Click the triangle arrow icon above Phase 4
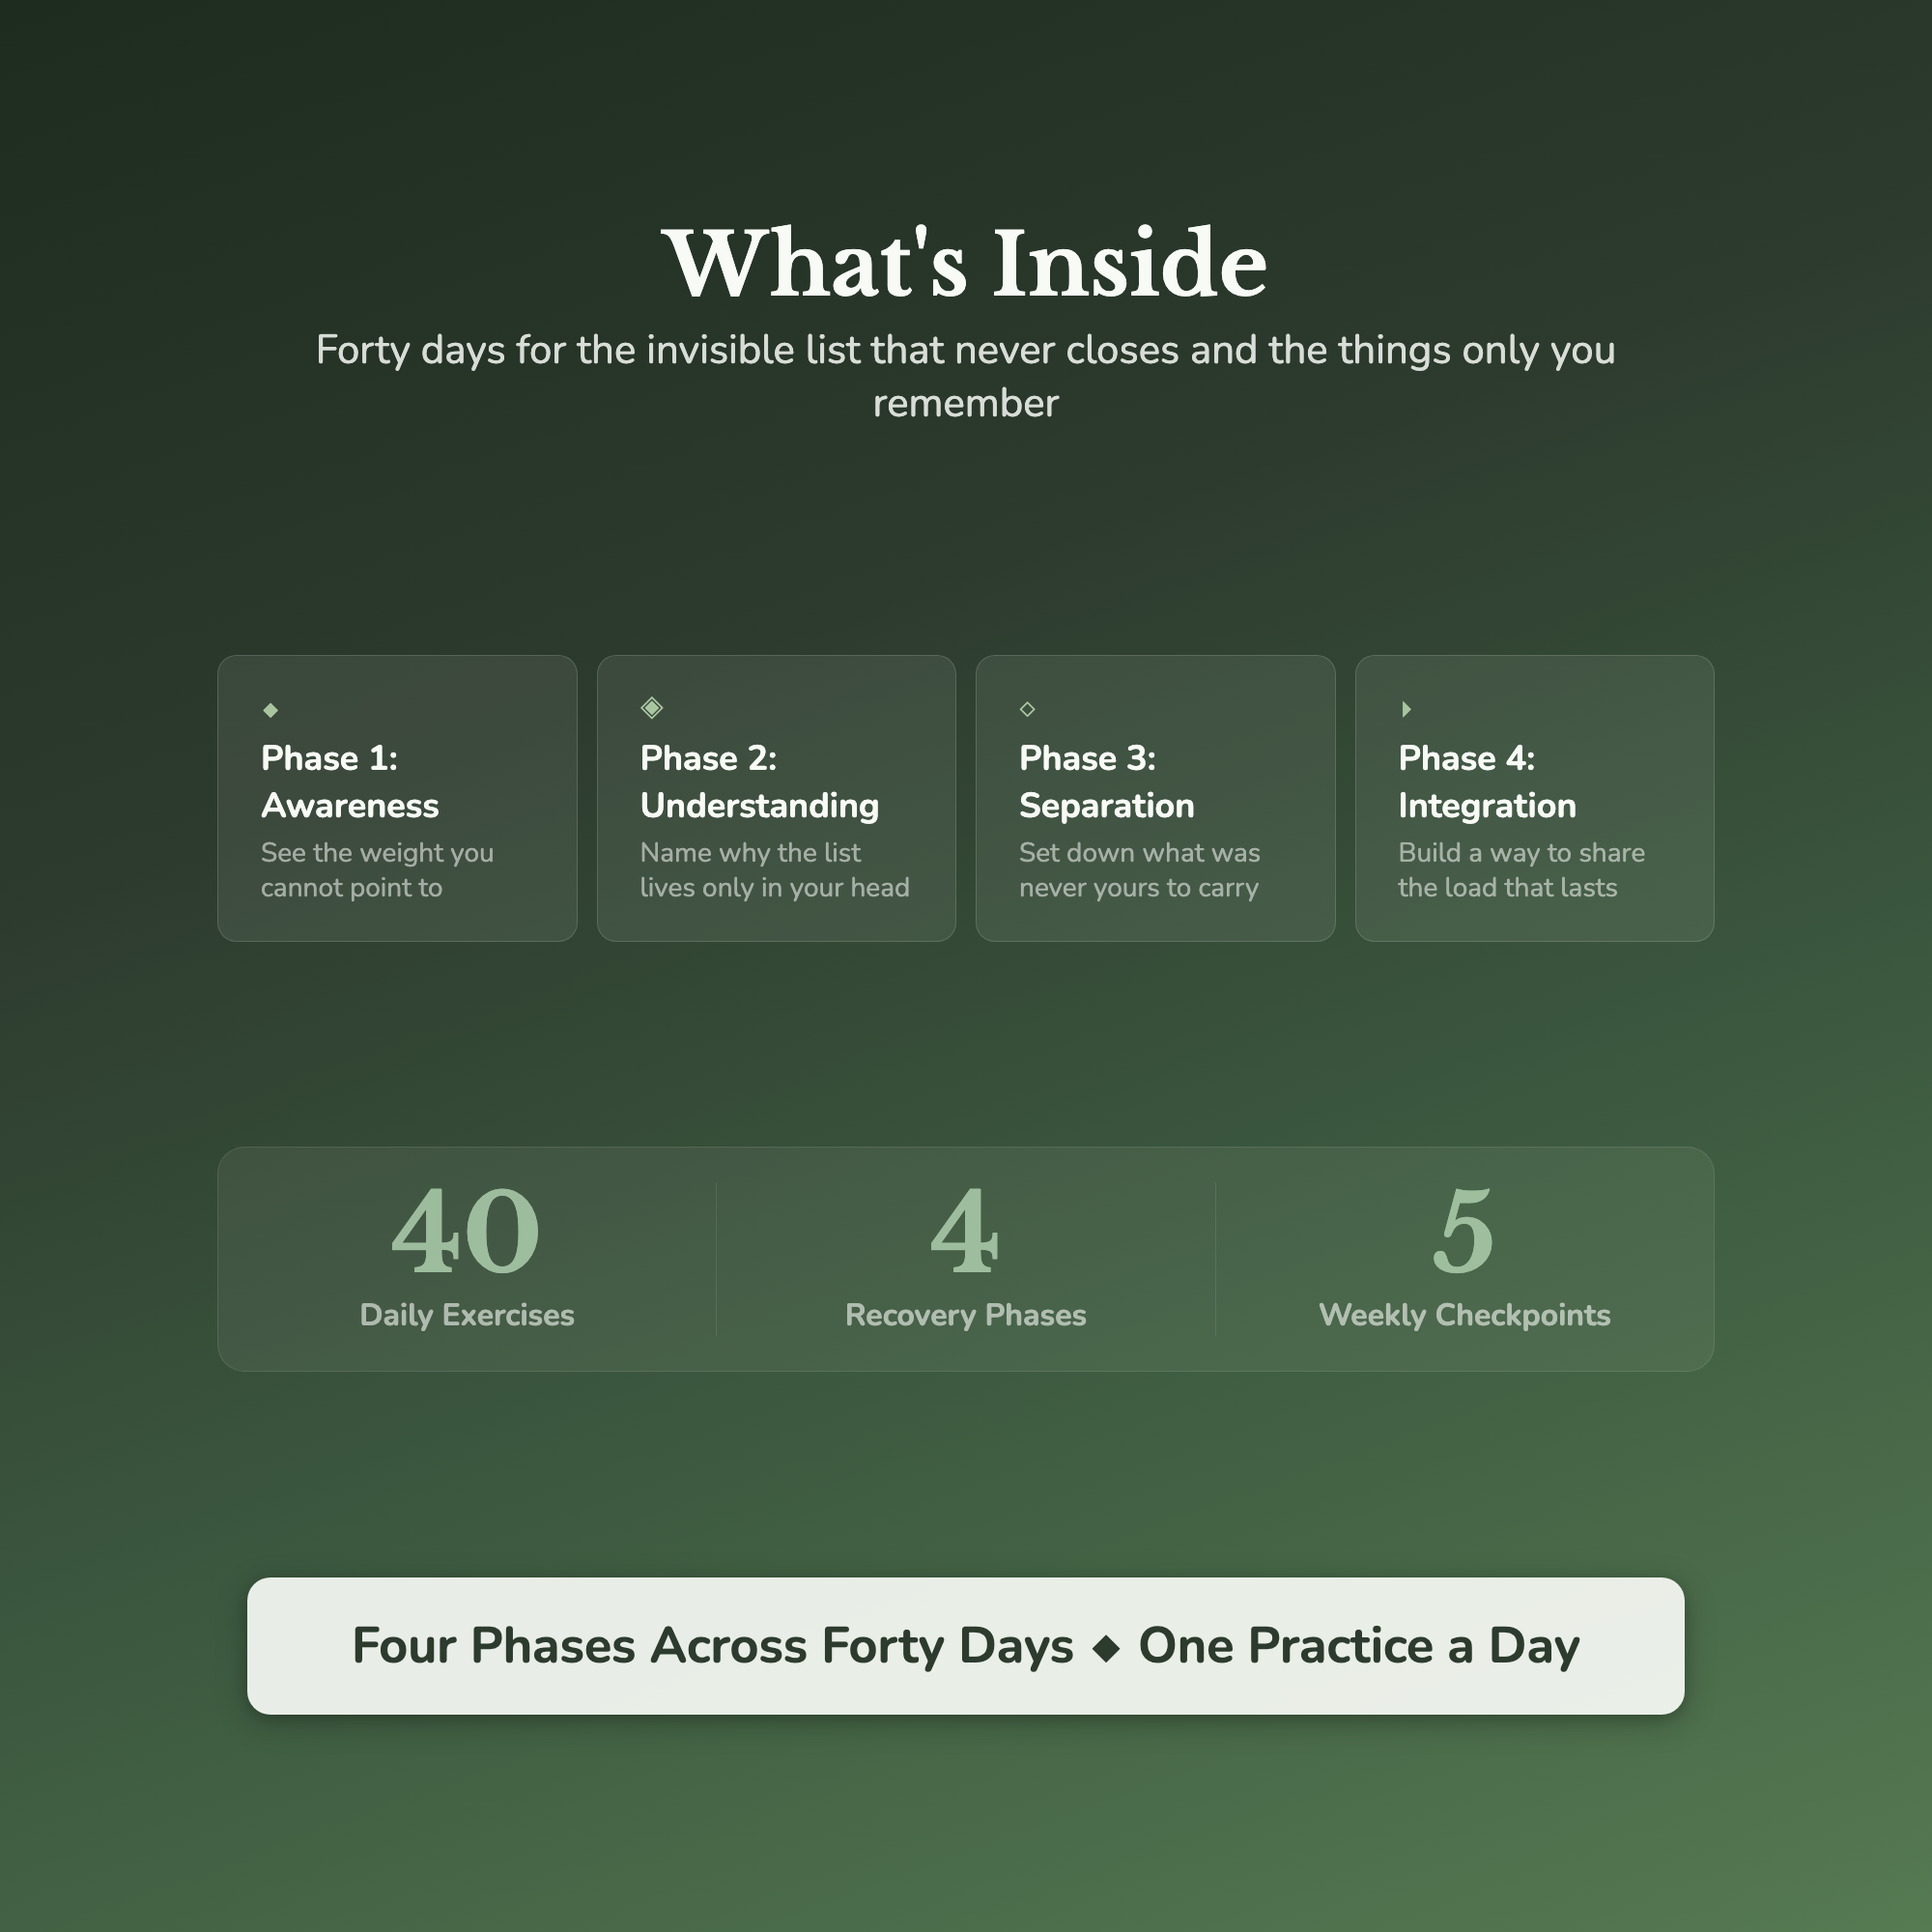The height and width of the screenshot is (1932, 1932). 1406,709
